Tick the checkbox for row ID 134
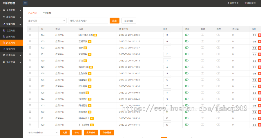261x138 pixels. (x=30, y=35)
